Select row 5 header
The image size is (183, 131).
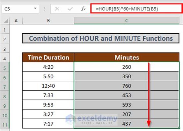pos(5,67)
